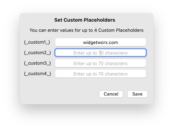The width and height of the screenshot is (173, 130).
Task: Click the {_custom2_} label
Action: pos(38,53)
